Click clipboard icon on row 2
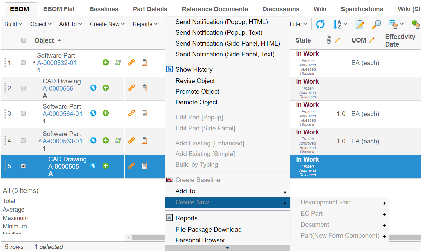The width and height of the screenshot is (421, 251). point(144,88)
